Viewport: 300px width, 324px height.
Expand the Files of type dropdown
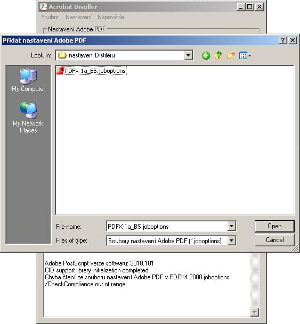tap(231, 240)
